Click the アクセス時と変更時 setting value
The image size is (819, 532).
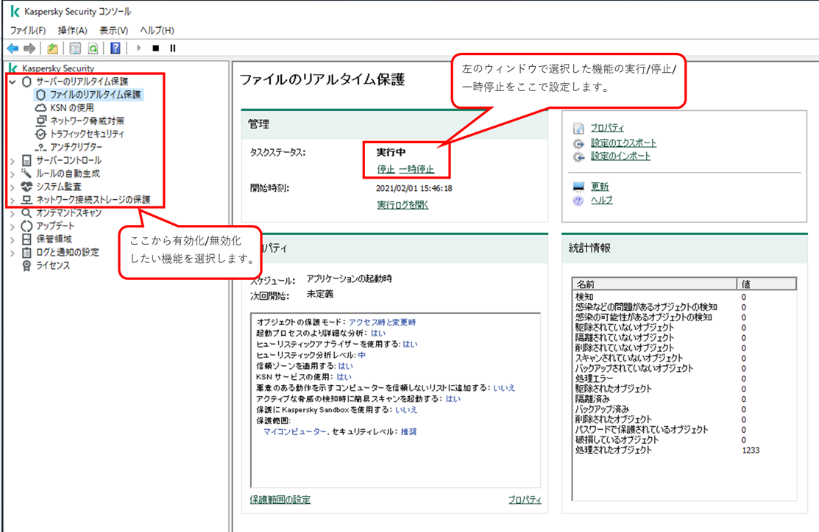pos(383,322)
